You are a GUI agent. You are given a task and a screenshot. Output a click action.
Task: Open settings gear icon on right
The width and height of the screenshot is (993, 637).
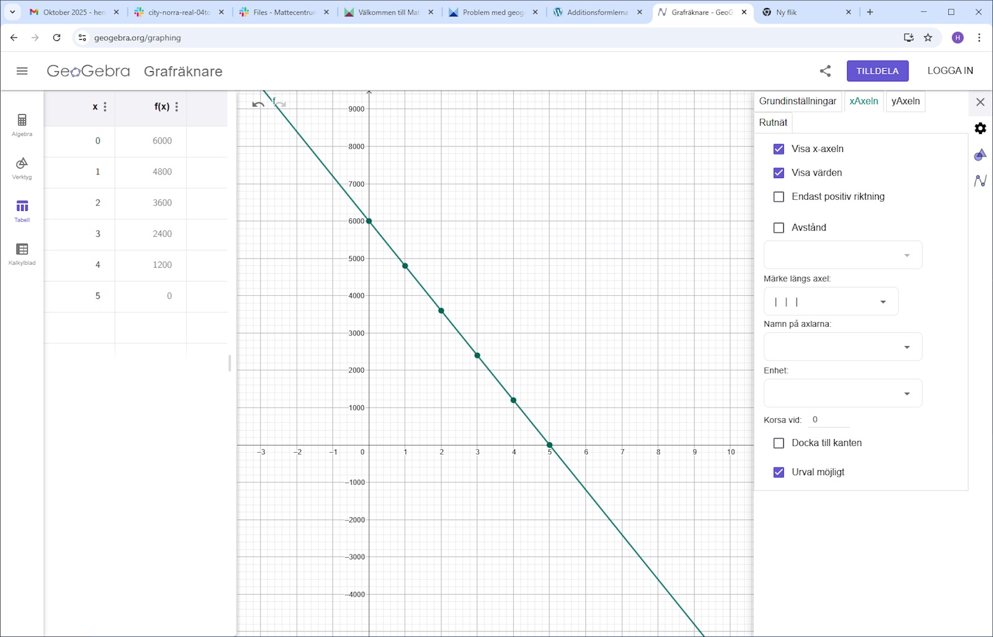point(980,128)
